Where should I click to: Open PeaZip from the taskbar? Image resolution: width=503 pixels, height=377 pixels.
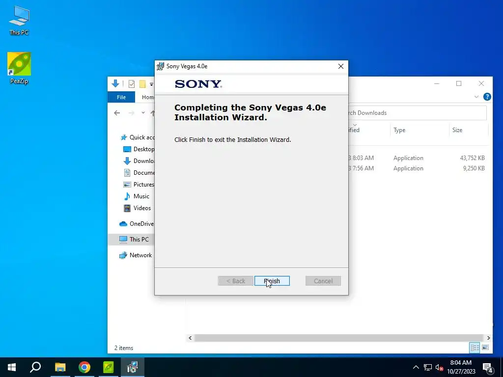pyautogui.click(x=109, y=367)
